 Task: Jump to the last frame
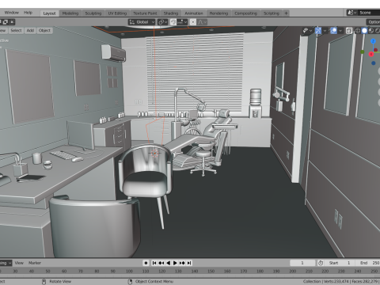[189, 263]
